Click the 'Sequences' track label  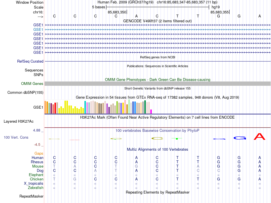click(x=34, y=70)
